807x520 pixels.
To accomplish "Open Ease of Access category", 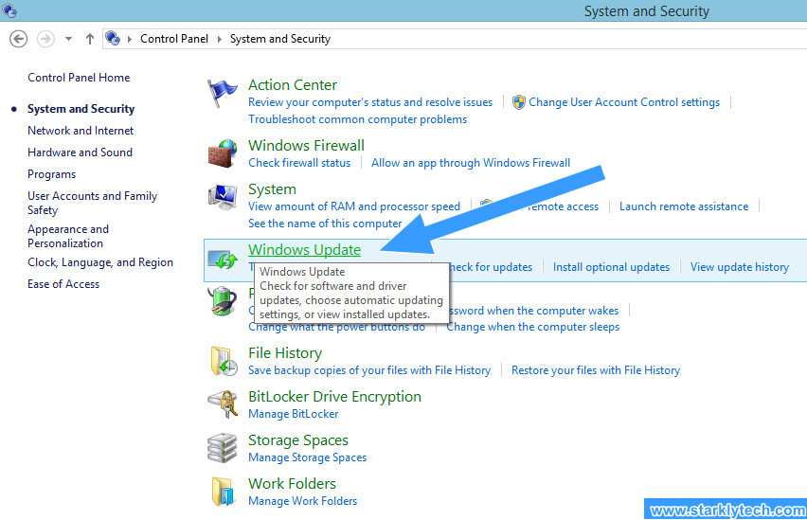I will pos(63,284).
